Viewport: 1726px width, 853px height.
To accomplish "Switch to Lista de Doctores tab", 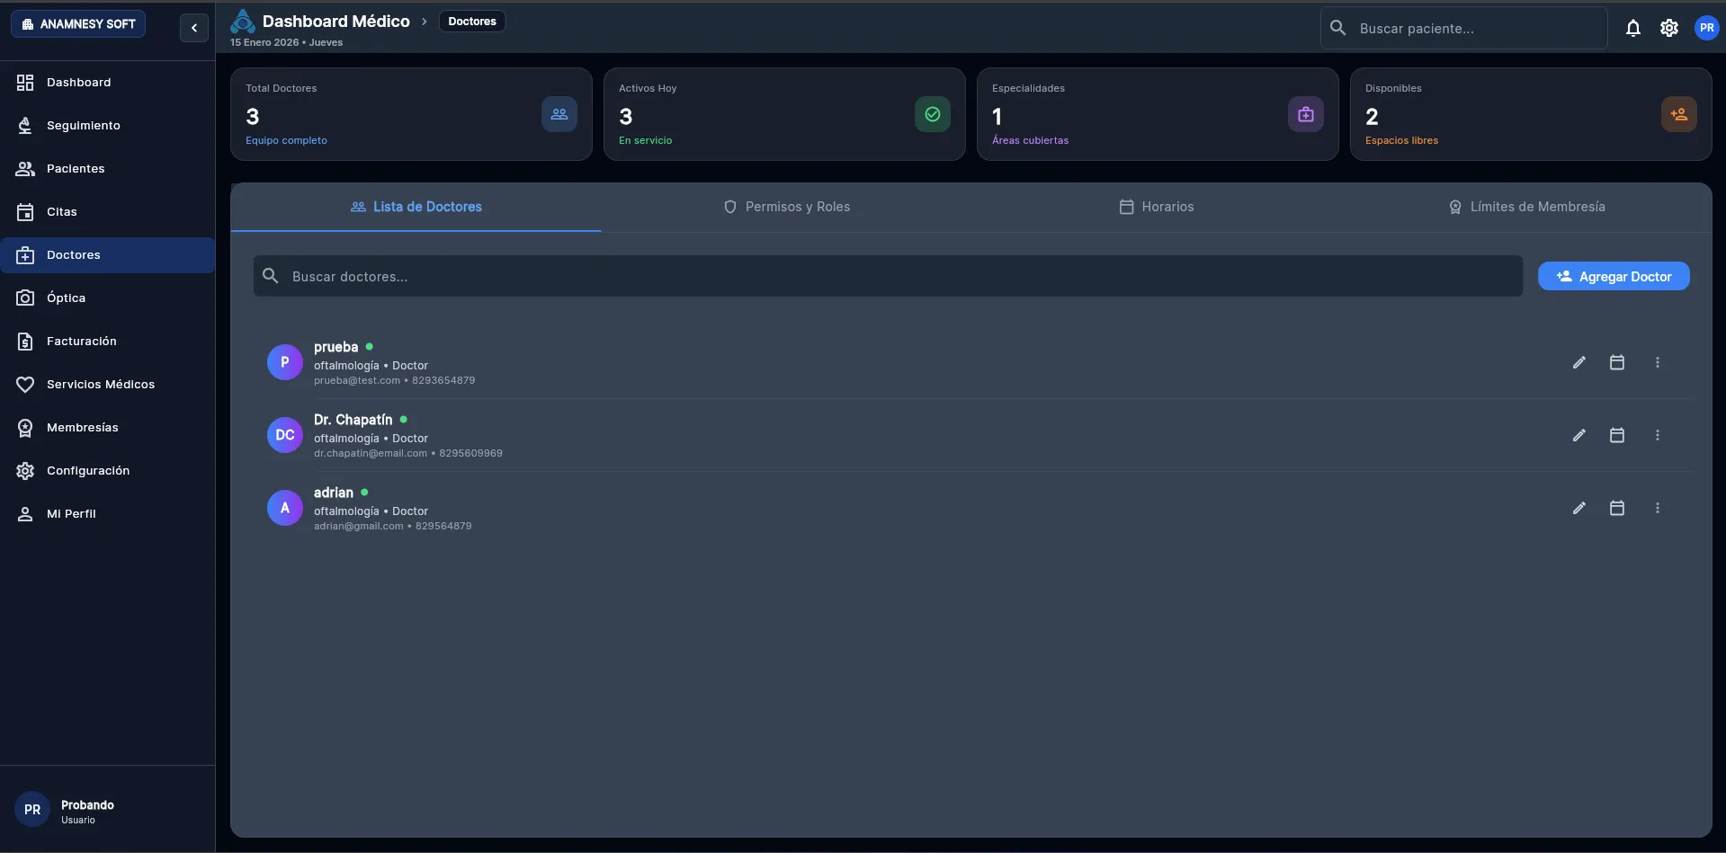I will 416,207.
